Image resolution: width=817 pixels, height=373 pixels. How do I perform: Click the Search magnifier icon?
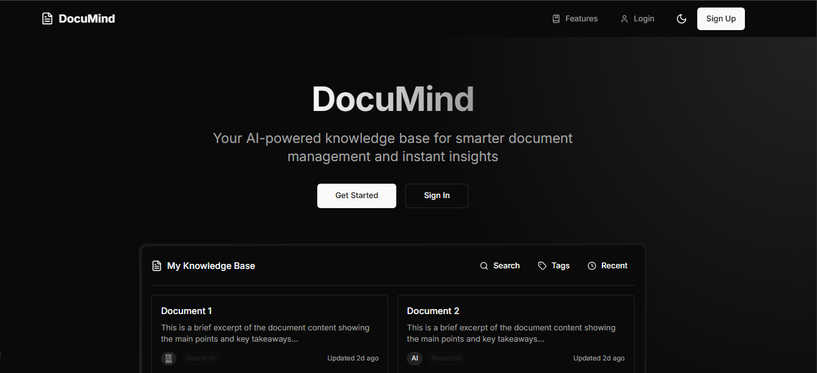(484, 266)
